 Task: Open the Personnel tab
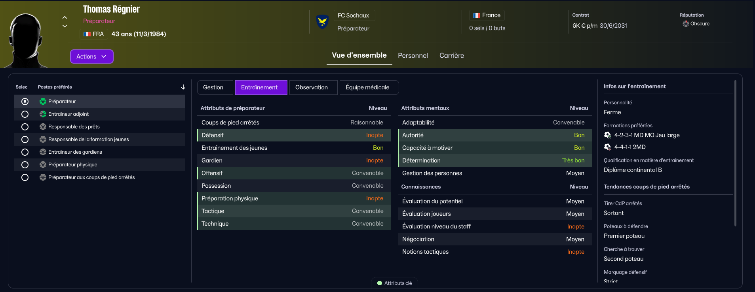(x=413, y=56)
